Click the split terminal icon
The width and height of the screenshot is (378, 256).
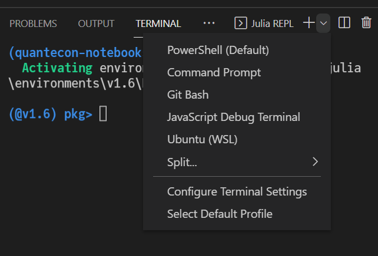click(x=345, y=23)
